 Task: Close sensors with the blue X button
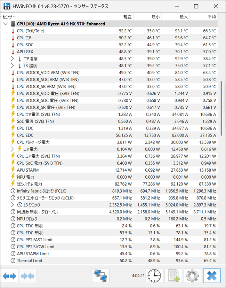click(212, 276)
